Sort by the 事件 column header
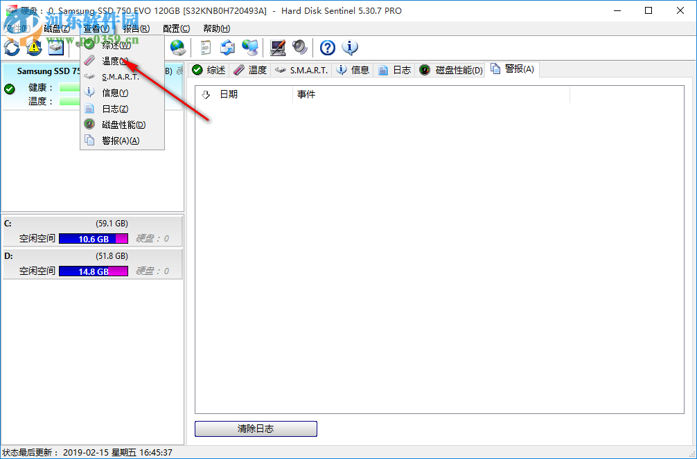Screen dimensions: 697x459 [431, 94]
